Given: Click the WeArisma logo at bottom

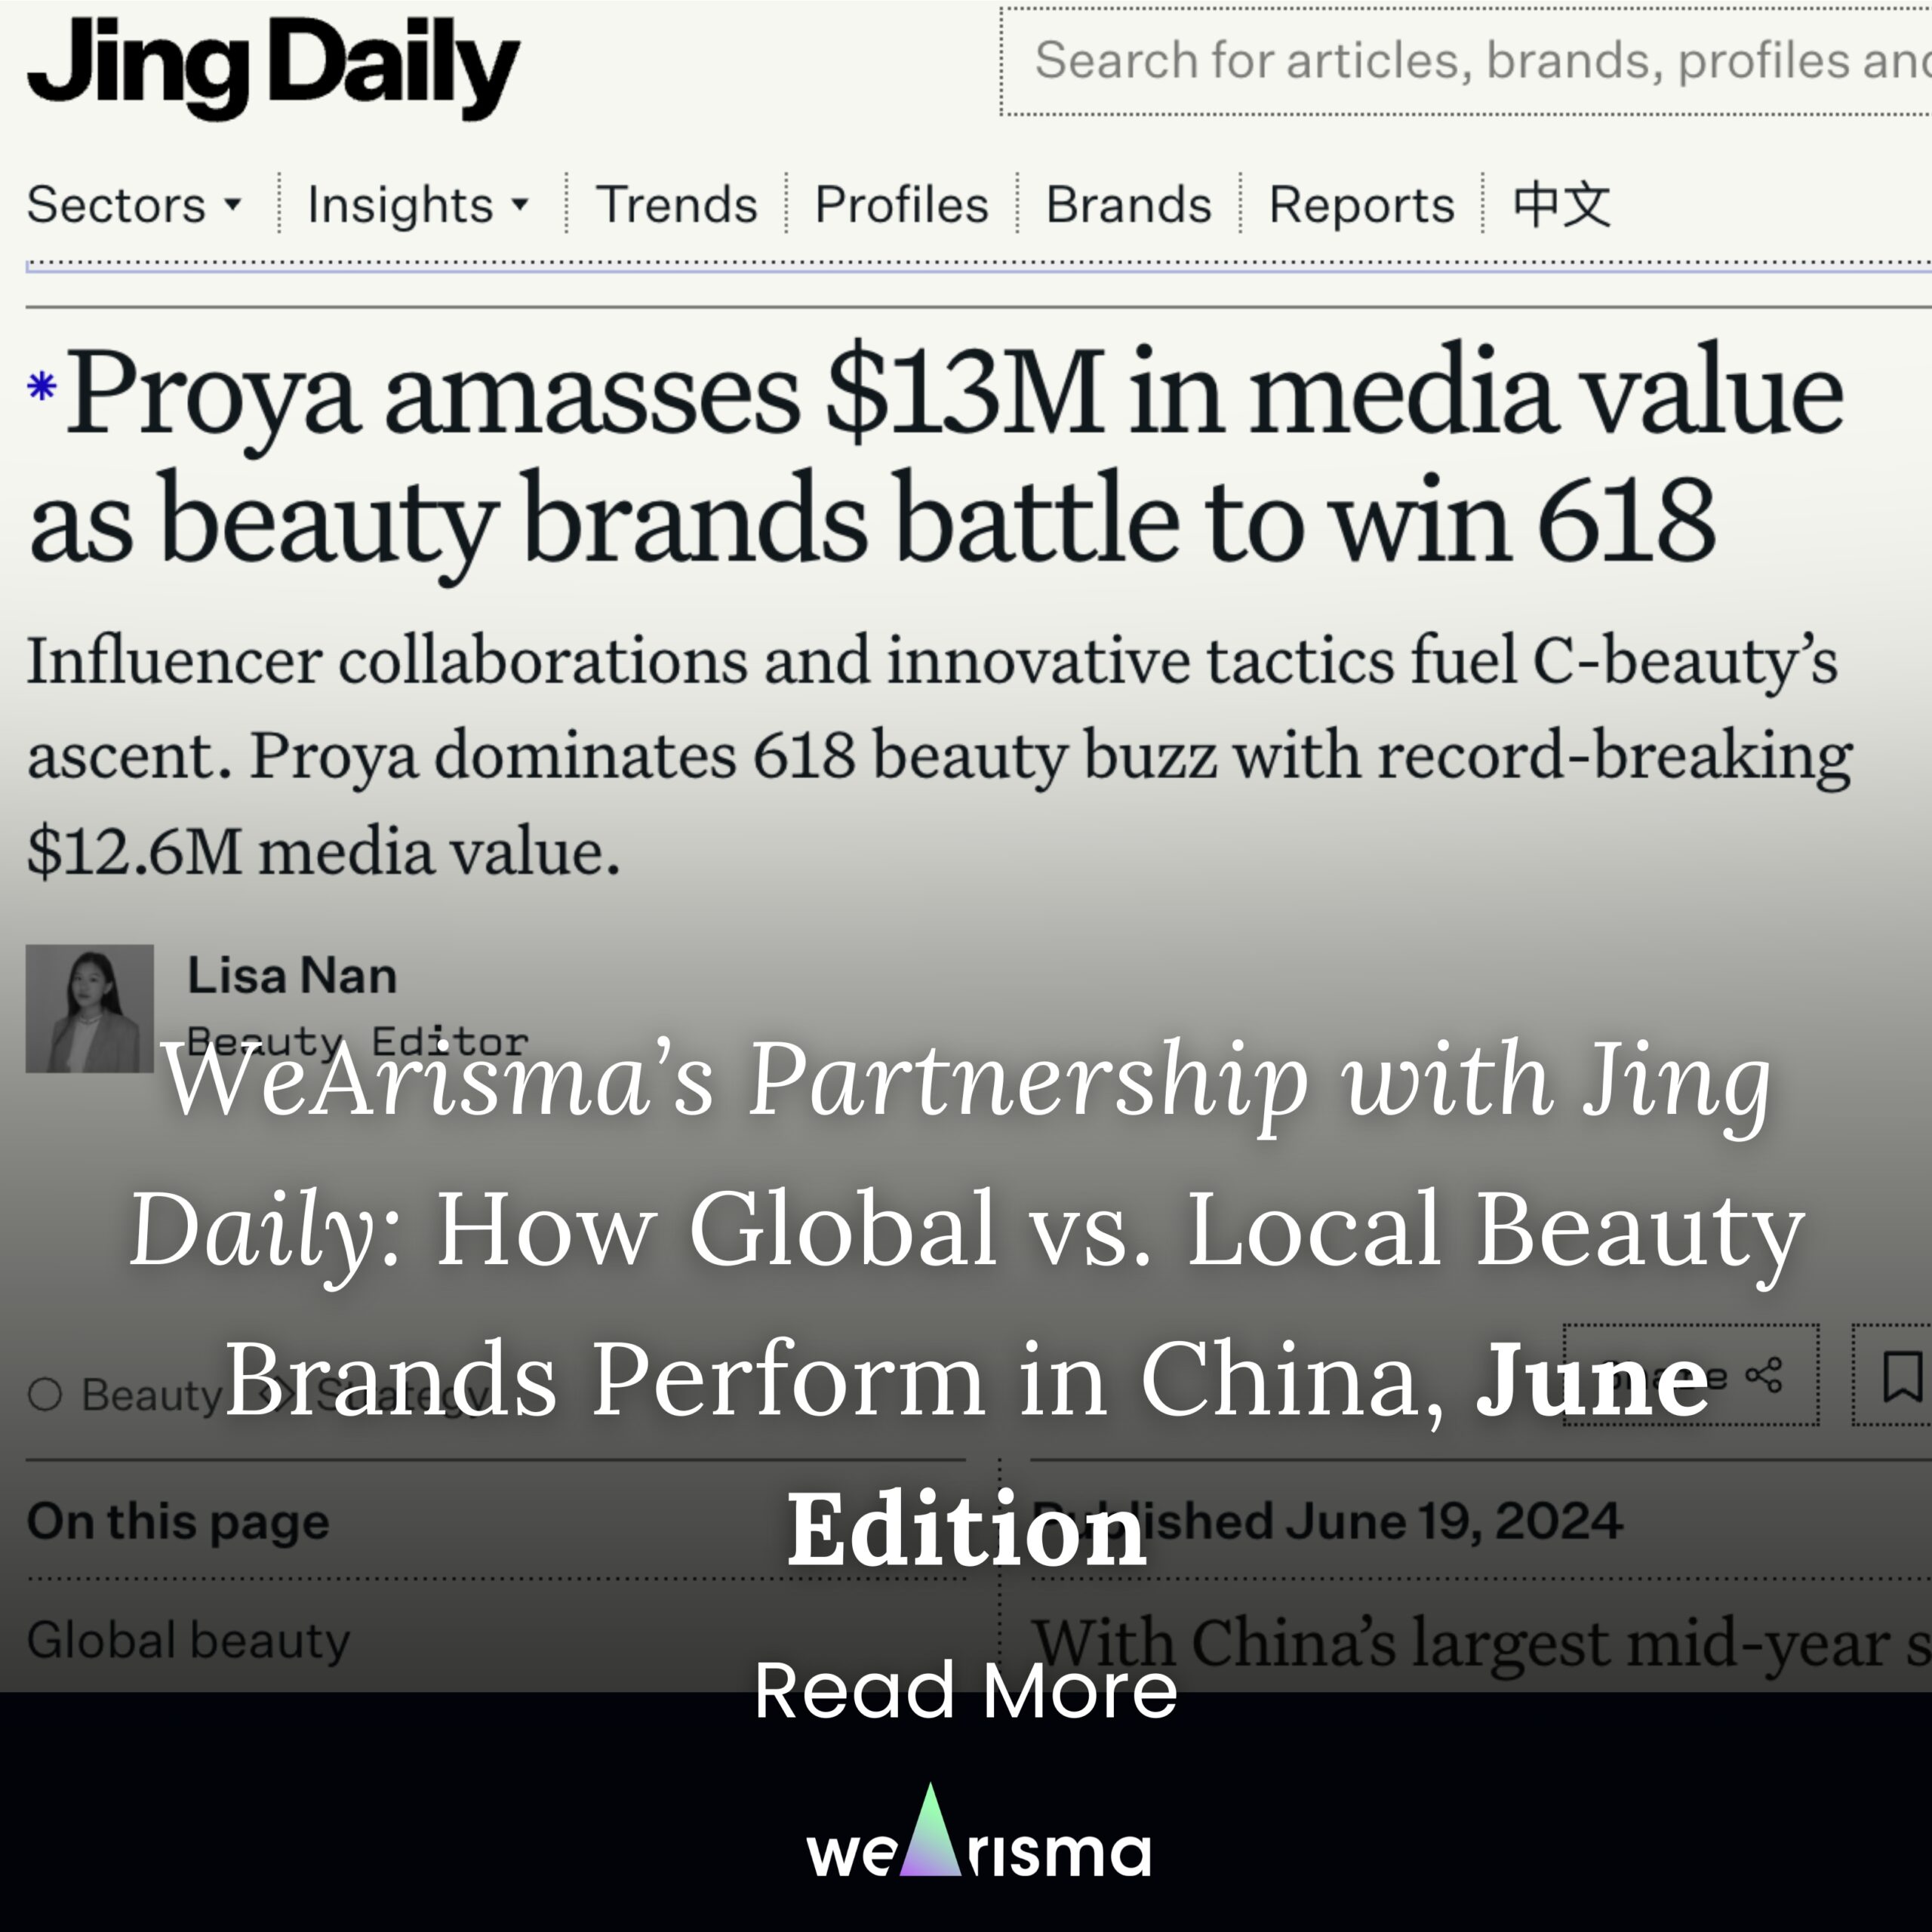Looking at the screenshot, I should [978, 1833].
